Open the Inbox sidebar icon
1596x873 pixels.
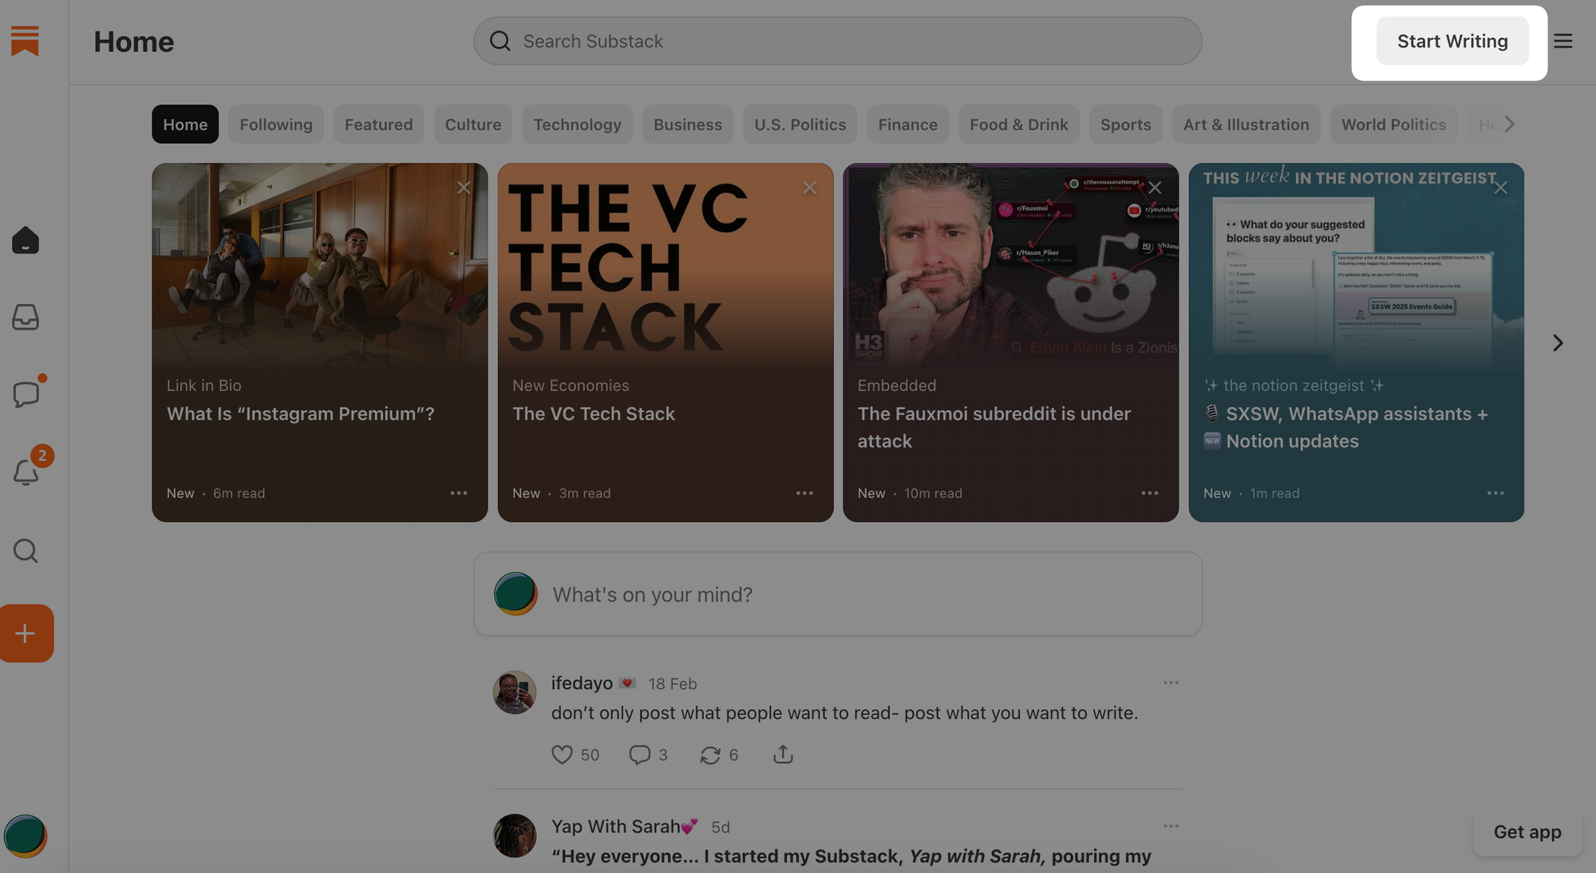coord(26,317)
